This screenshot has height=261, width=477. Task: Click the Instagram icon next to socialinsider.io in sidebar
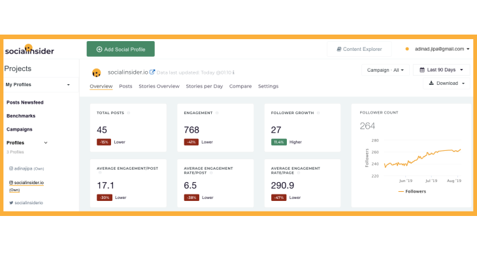click(x=11, y=183)
